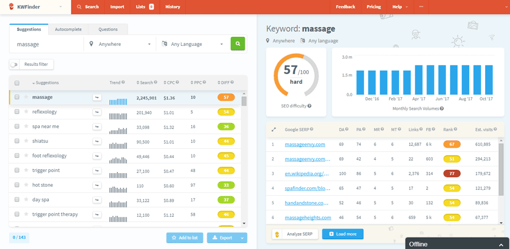
Task: Open help icon beside CPC column
Action: 177,83
